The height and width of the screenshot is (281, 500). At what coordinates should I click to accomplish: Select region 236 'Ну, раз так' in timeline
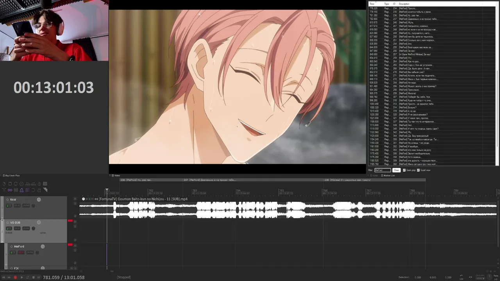tap(151, 180)
